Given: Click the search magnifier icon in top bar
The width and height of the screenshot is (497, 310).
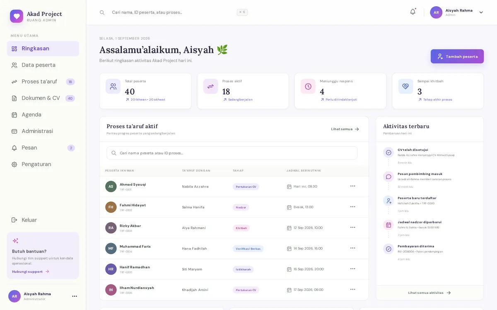Looking at the screenshot, I should [102, 12].
